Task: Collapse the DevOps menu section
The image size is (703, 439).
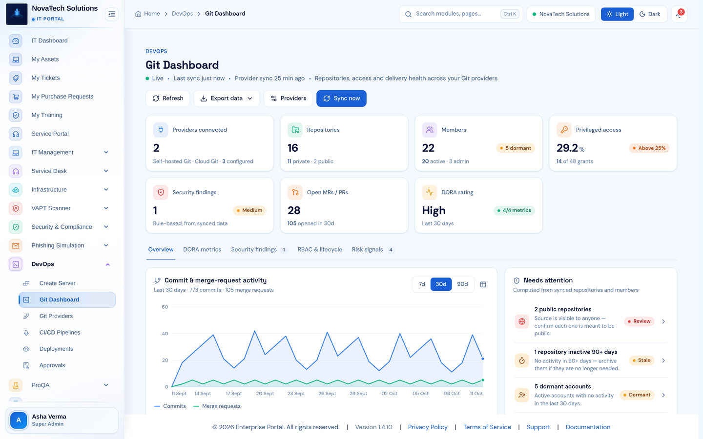Action: 62,264
